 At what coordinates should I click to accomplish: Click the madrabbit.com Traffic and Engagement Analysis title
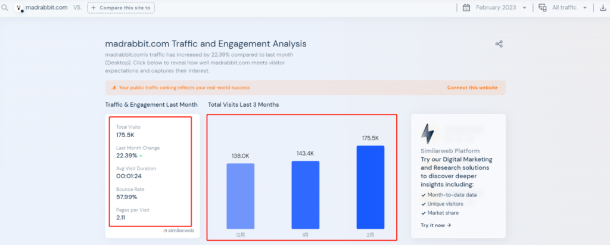206,44
